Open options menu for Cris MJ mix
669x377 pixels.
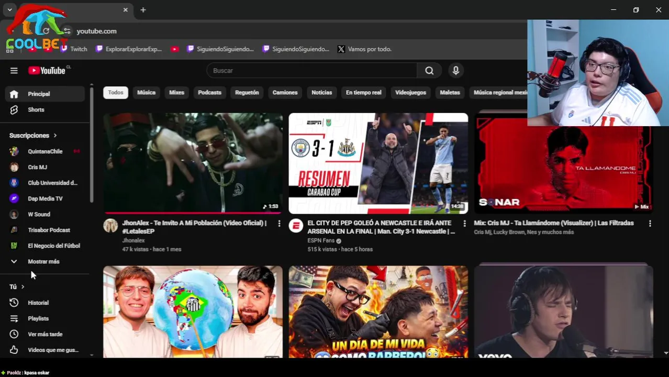pyautogui.click(x=650, y=224)
